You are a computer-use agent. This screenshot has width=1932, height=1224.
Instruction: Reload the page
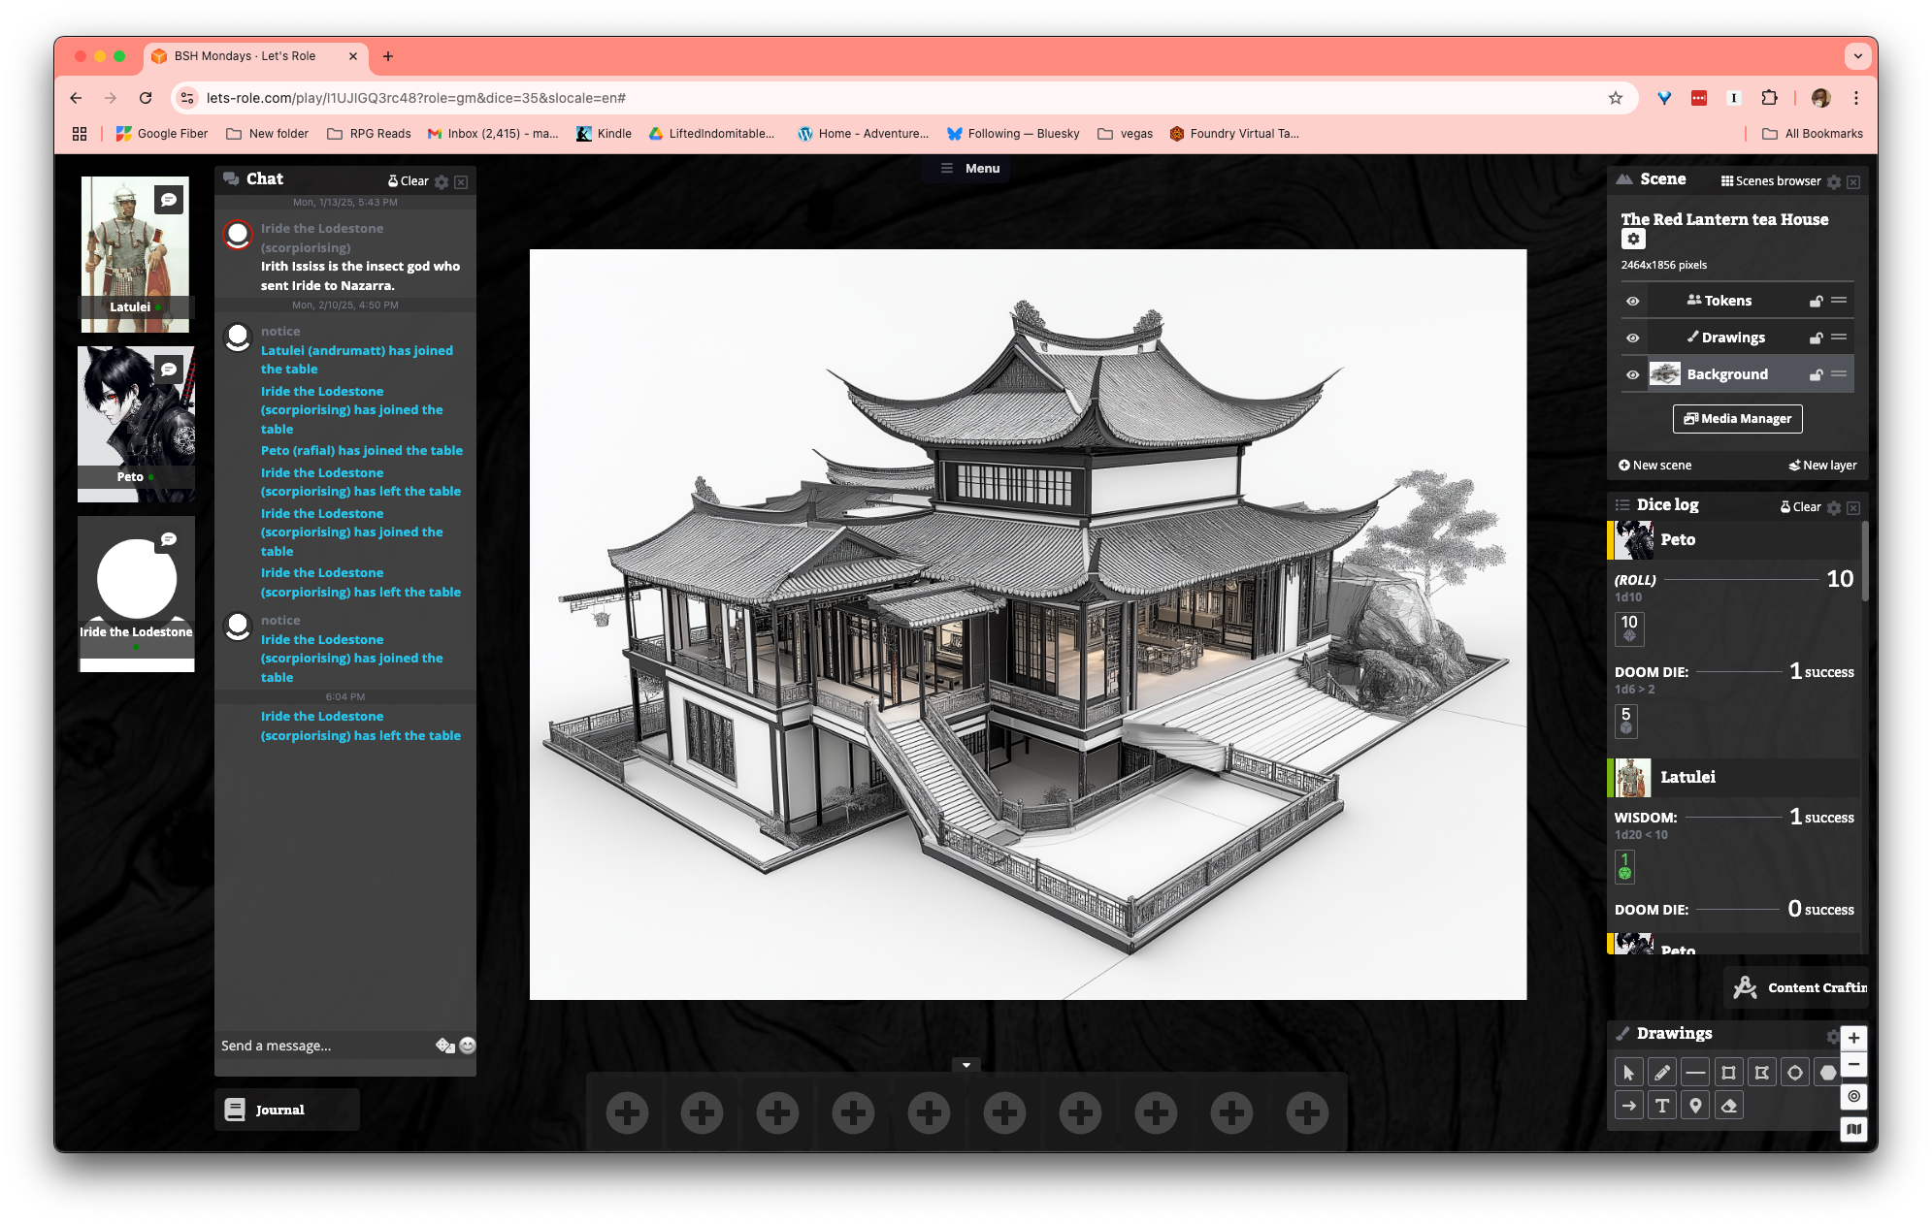coord(146,98)
